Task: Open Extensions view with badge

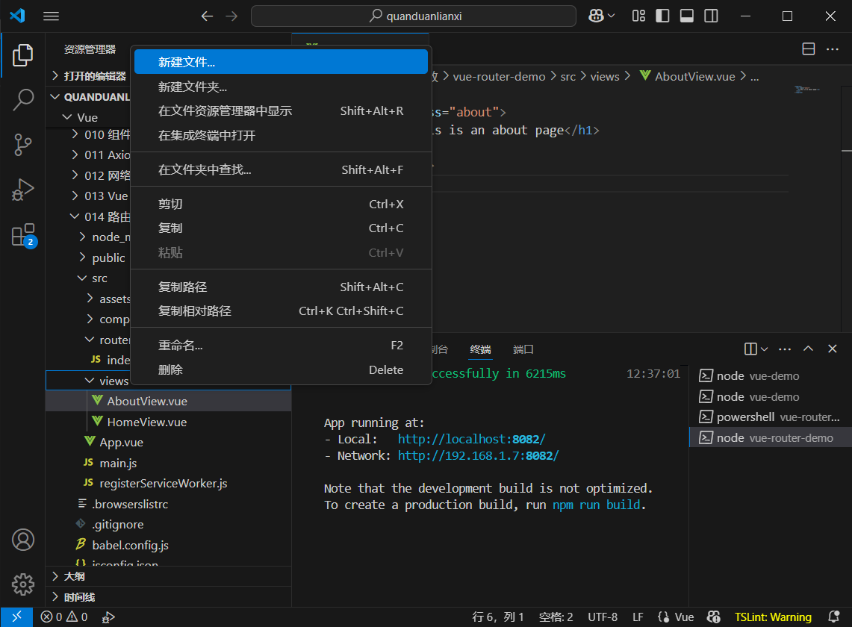Action: (x=23, y=235)
